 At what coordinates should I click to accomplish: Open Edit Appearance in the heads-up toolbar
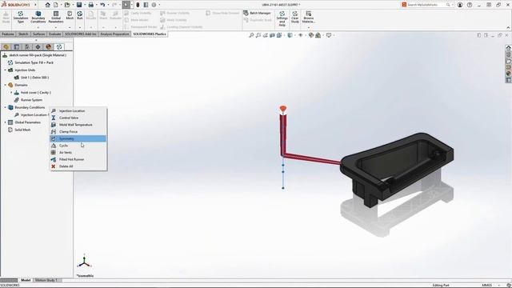pyautogui.click(x=311, y=35)
